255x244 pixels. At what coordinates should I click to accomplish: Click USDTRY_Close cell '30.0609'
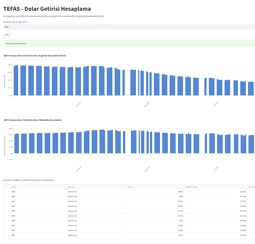tap(216, 230)
